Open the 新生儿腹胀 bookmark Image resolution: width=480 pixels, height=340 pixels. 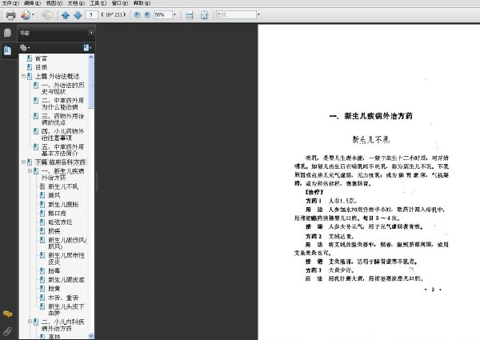pos(63,204)
